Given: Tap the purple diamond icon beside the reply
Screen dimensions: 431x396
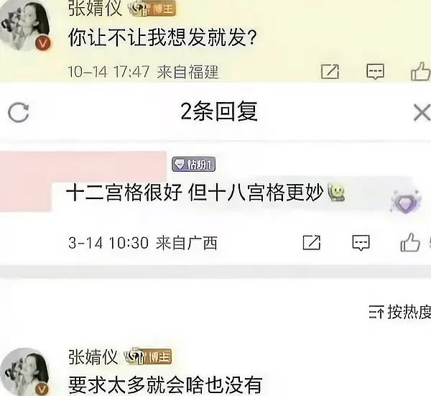Looking at the screenshot, I should tap(404, 202).
